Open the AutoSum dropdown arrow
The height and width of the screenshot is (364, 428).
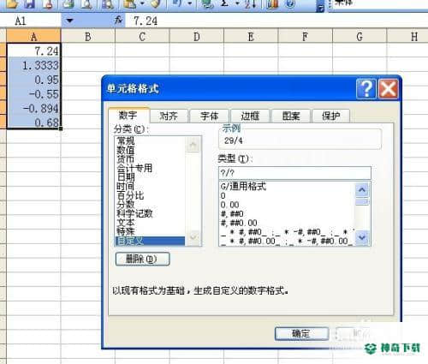click(x=237, y=3)
